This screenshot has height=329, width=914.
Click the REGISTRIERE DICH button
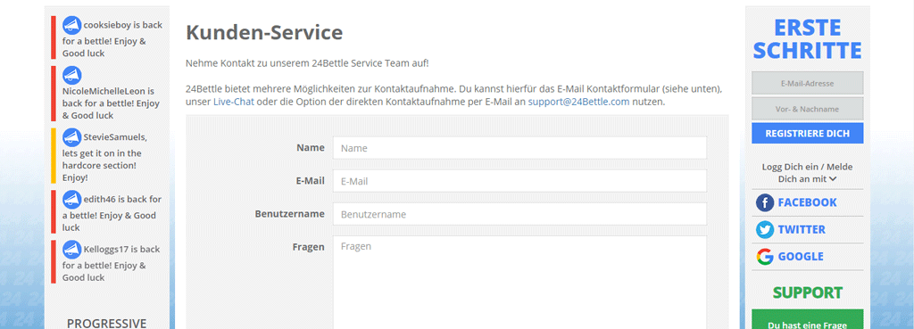807,134
